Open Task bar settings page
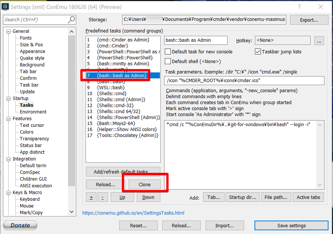The image size is (333, 234). coord(29,85)
